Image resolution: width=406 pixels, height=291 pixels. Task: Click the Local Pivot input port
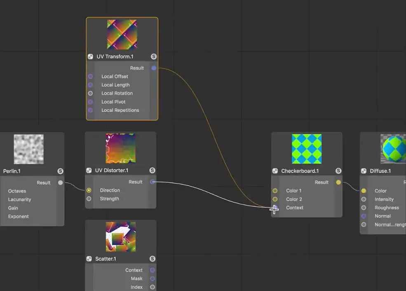(90, 102)
